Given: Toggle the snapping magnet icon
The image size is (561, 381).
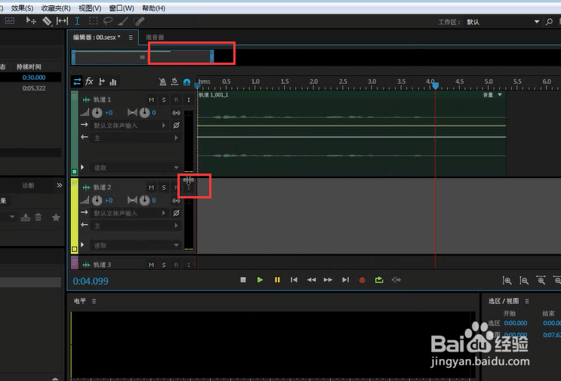Looking at the screenshot, I should [x=186, y=82].
